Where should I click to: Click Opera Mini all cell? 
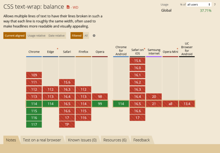pos(170,104)
